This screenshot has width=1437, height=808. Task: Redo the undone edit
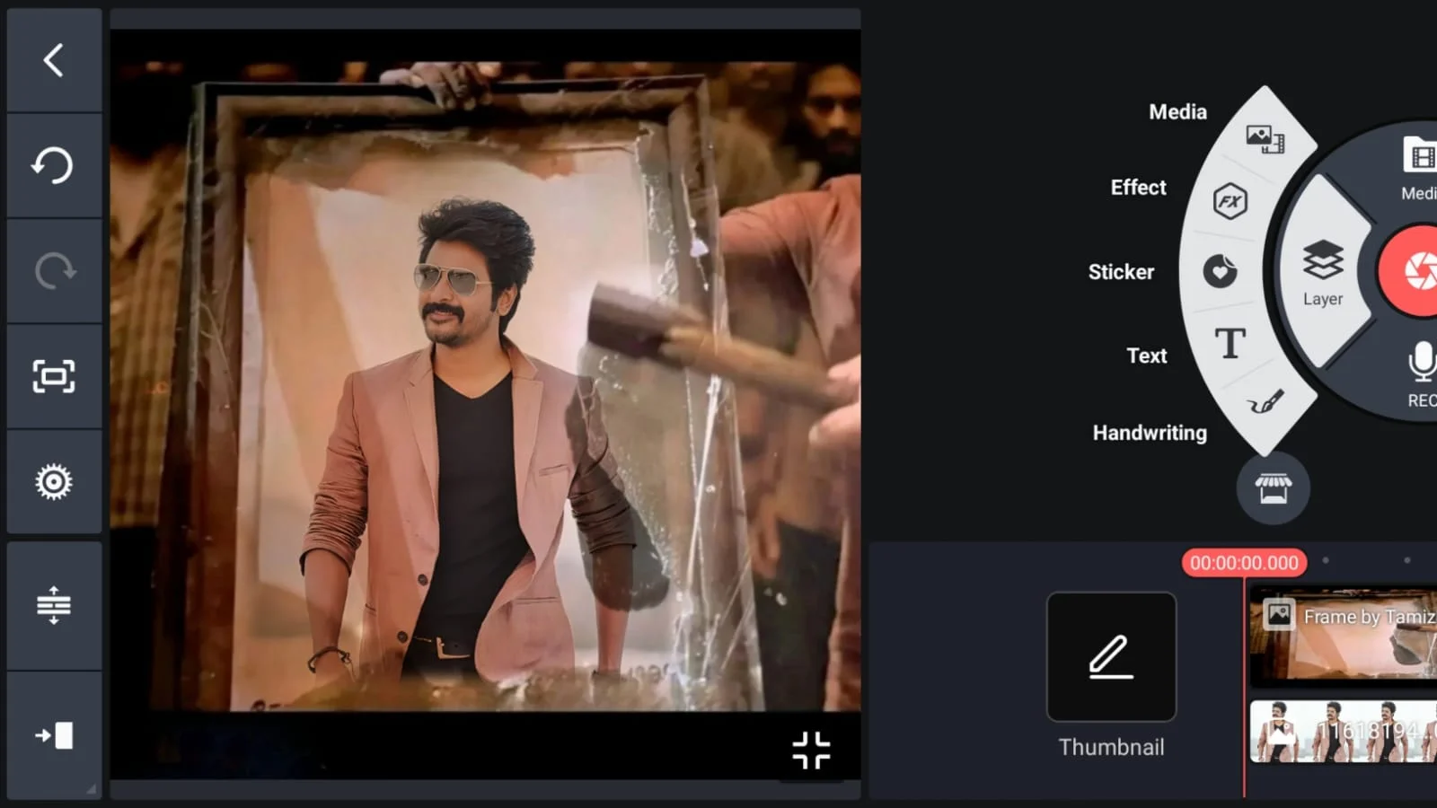pos(54,271)
